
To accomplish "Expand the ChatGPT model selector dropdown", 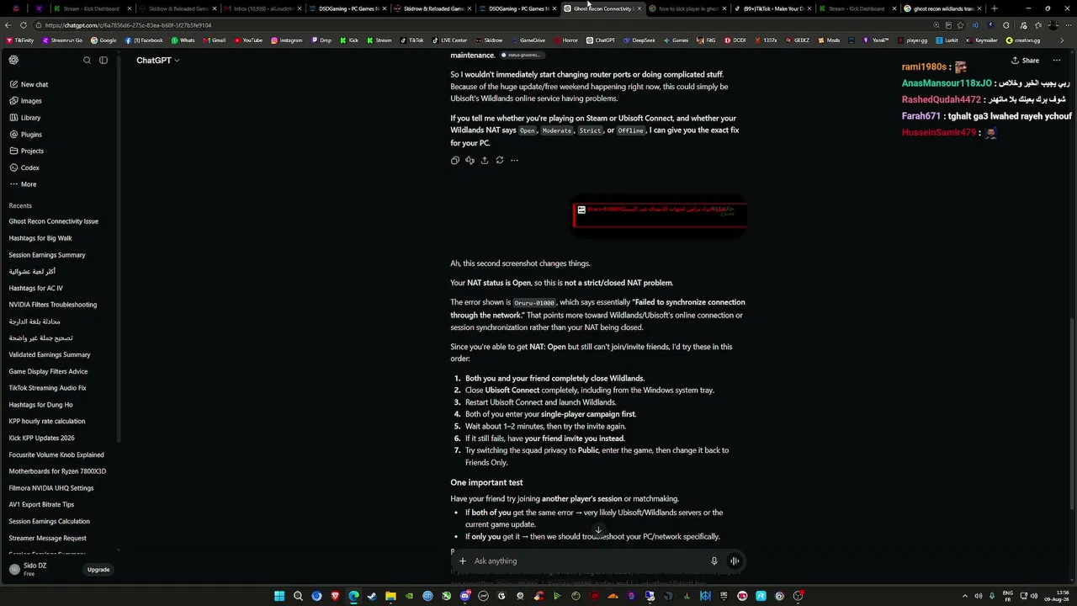I will pos(158,61).
